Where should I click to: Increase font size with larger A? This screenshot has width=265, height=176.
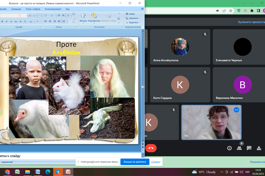click(30, 16)
